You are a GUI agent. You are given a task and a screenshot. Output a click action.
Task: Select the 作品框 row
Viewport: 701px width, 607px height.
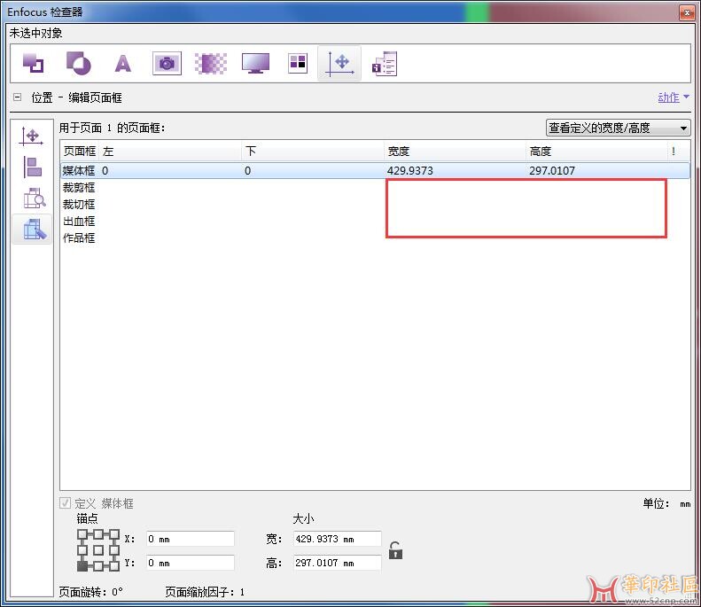375,237
